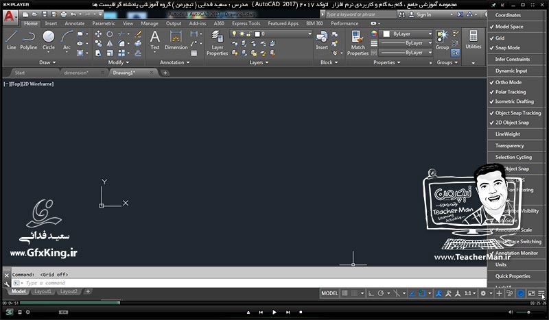Select the Polyline tool
Screen dimensions: 549x320
(29, 40)
